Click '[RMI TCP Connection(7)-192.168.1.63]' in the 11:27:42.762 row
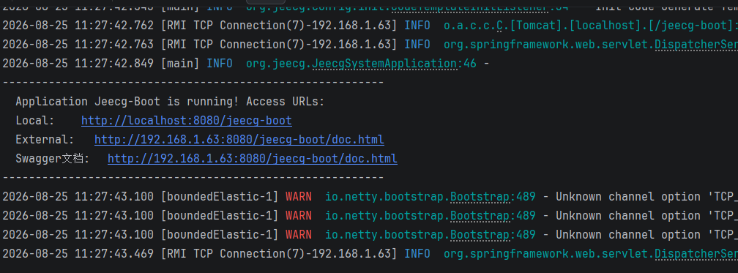Viewport: 738px width, 273px height. pos(279,26)
